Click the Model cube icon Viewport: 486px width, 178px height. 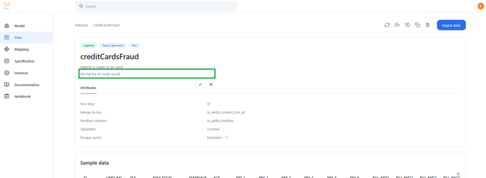point(7,26)
